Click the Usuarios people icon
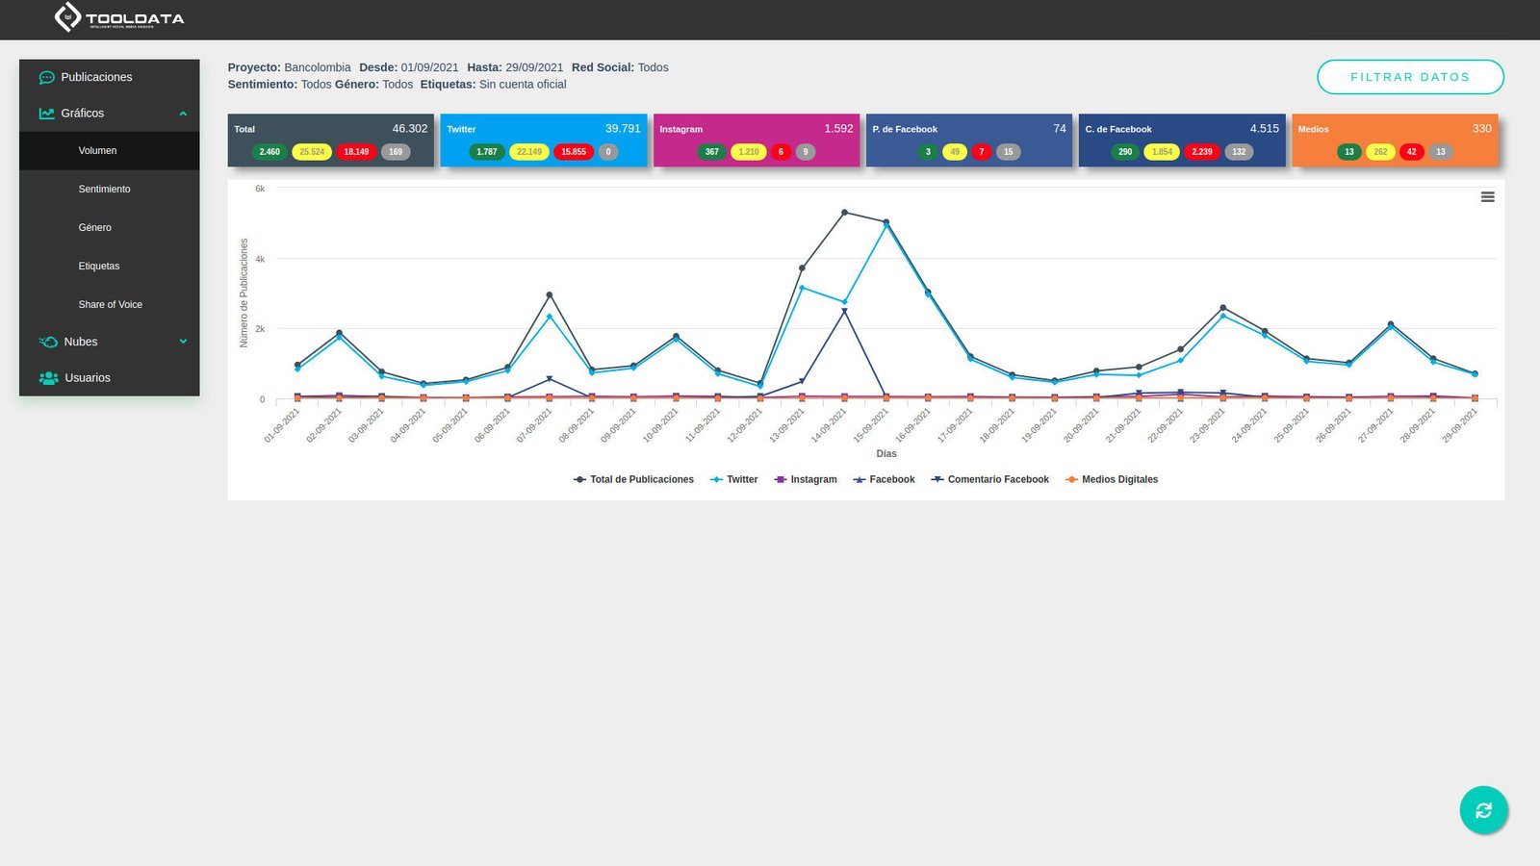This screenshot has height=866, width=1540. pyautogui.click(x=48, y=378)
